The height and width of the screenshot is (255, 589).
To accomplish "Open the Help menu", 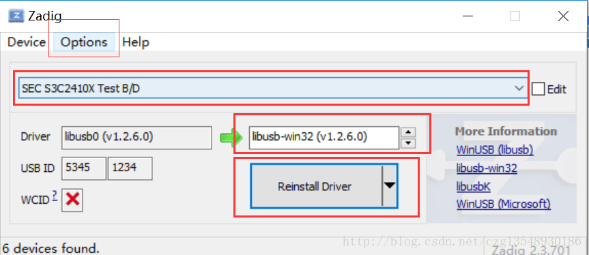I will tap(136, 42).
